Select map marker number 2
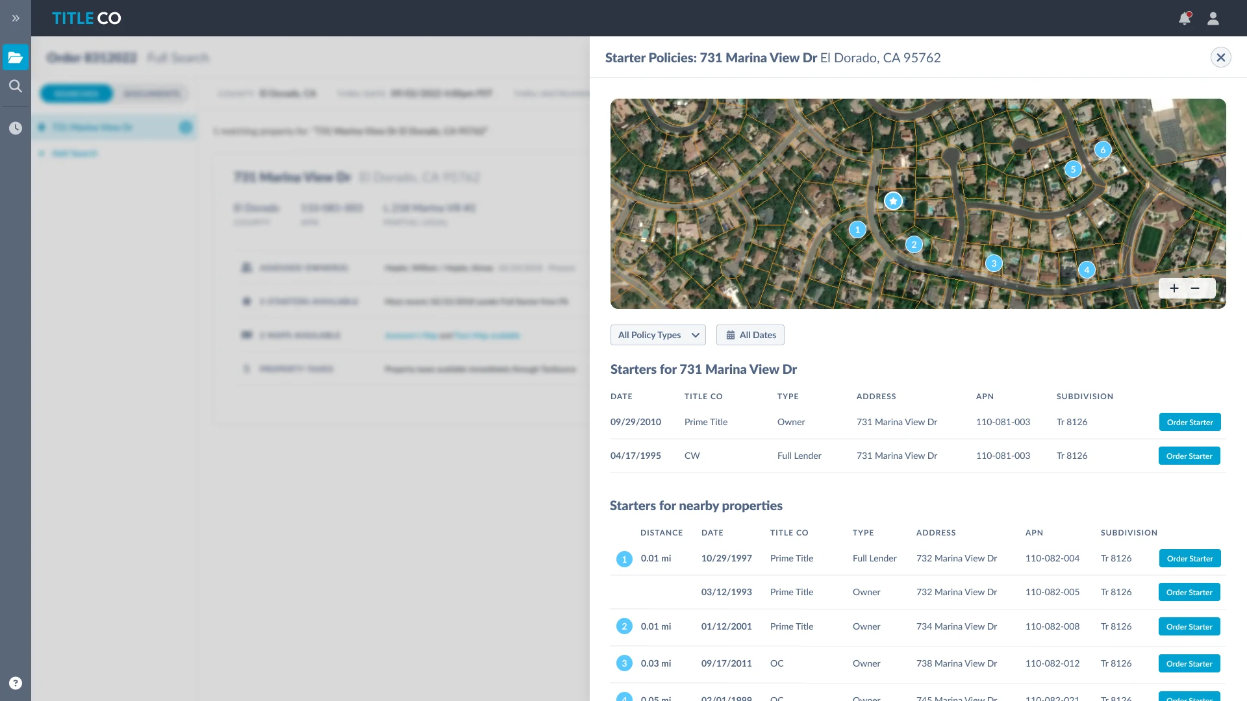Image resolution: width=1247 pixels, height=701 pixels. pos(914,245)
